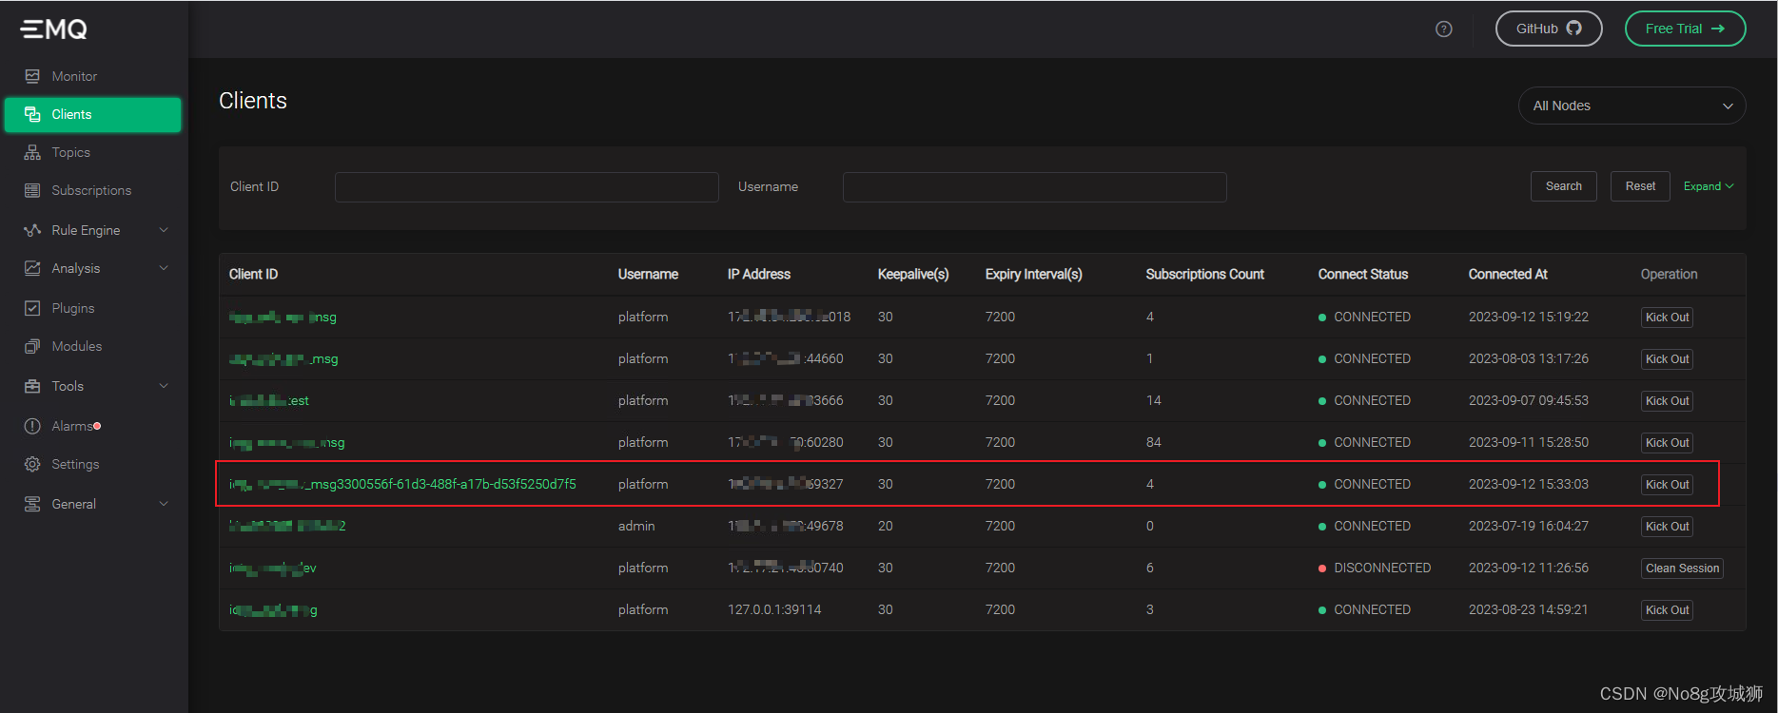Click keepalive value 20
This screenshot has height=713, width=1778.
click(886, 526)
